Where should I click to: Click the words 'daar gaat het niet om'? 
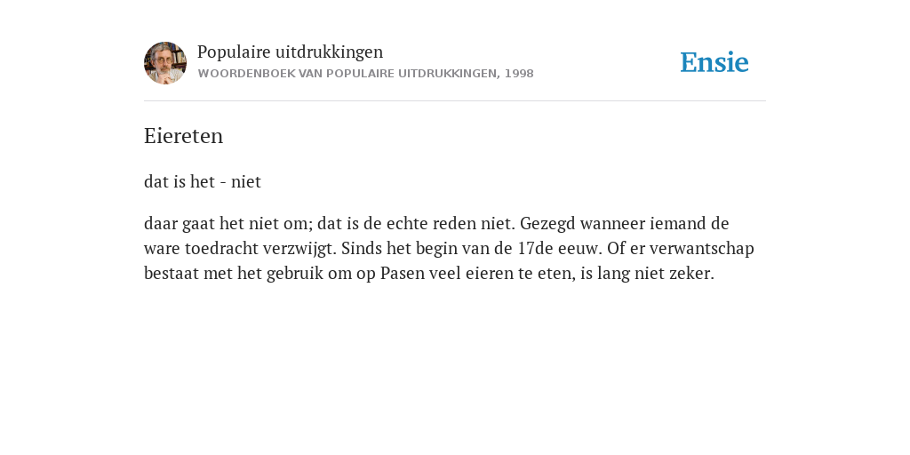click(x=228, y=223)
